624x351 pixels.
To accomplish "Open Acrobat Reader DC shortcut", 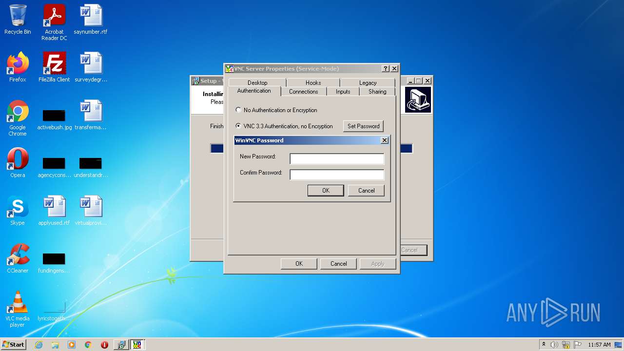I will coord(54,22).
